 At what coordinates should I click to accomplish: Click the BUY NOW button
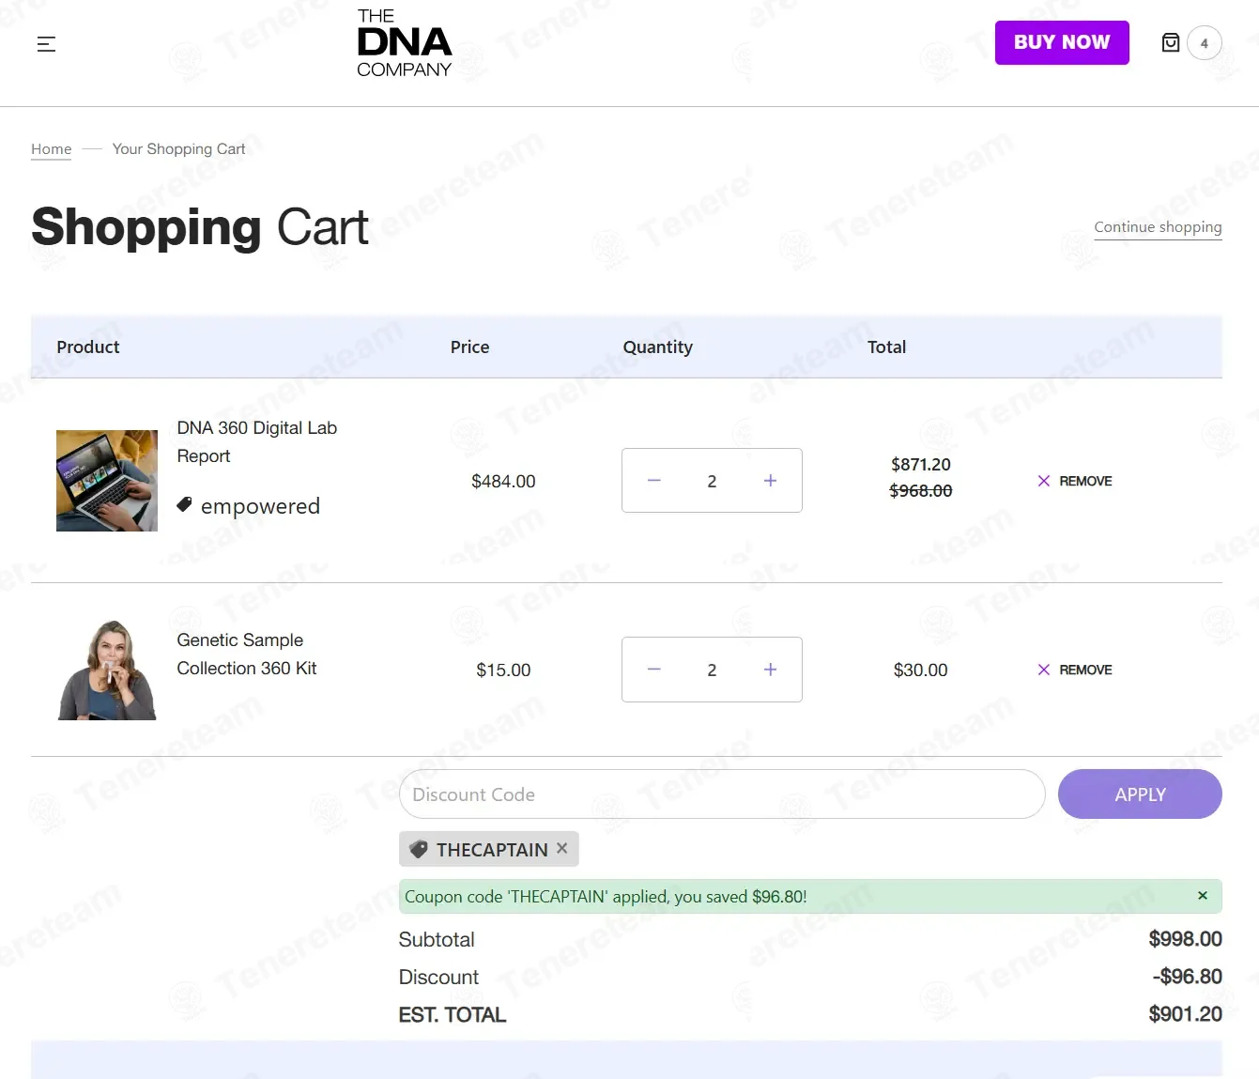point(1062,42)
